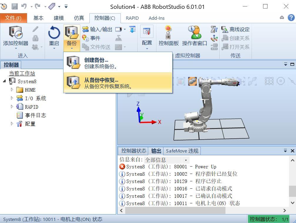Screen dimensions: 296x223
Task: Expand the 配置 tree node
Action: pyautogui.click(x=12, y=124)
